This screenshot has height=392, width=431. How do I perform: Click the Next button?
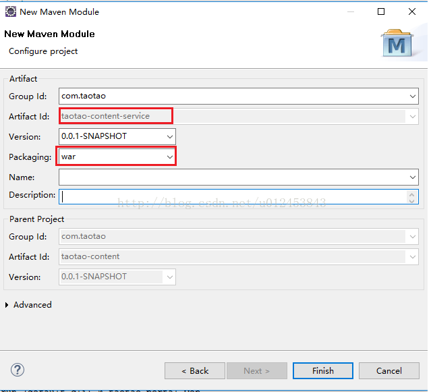[x=257, y=371]
